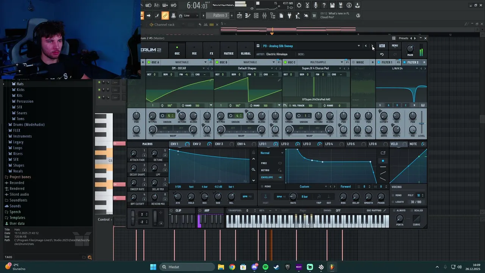Open the MATRIX tab
This screenshot has width=485, height=273.
(x=228, y=50)
